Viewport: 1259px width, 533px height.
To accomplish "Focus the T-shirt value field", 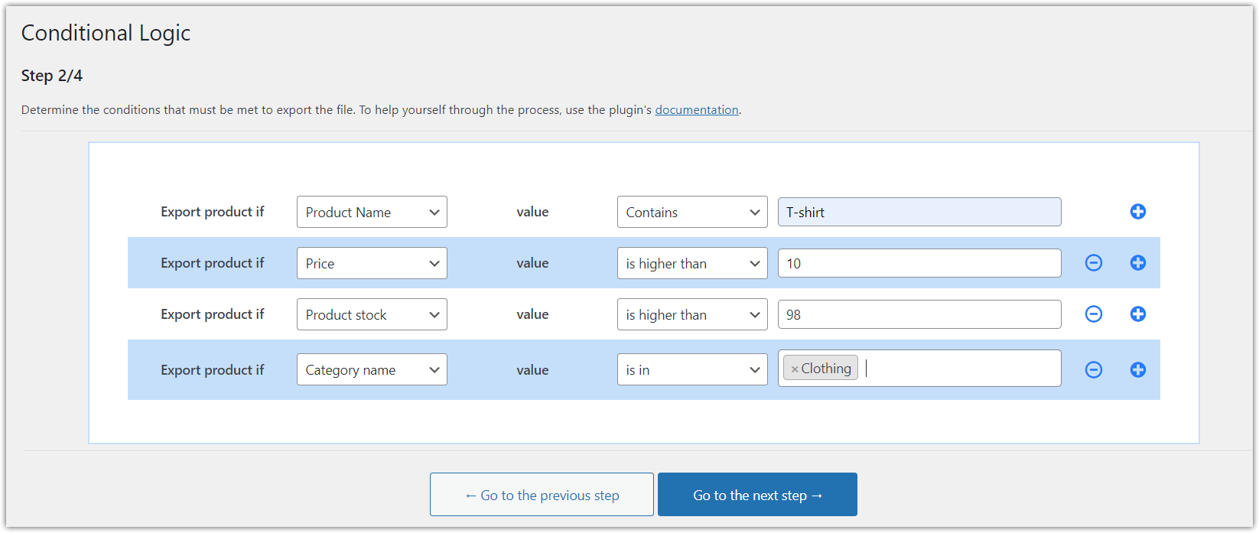I will (x=919, y=212).
